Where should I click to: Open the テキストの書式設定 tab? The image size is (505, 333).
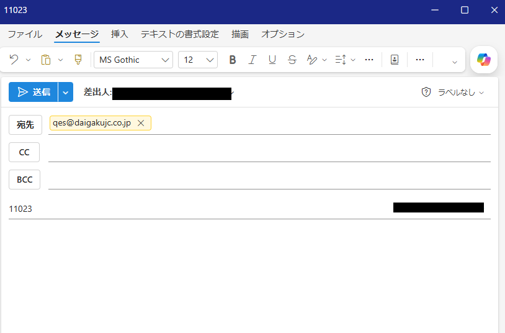pyautogui.click(x=180, y=34)
